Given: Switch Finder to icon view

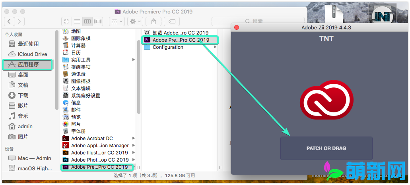Looking at the screenshot, I should (66, 21).
